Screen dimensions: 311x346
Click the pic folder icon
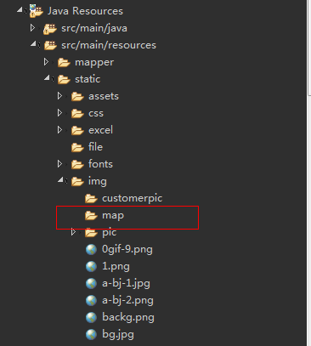(91, 232)
